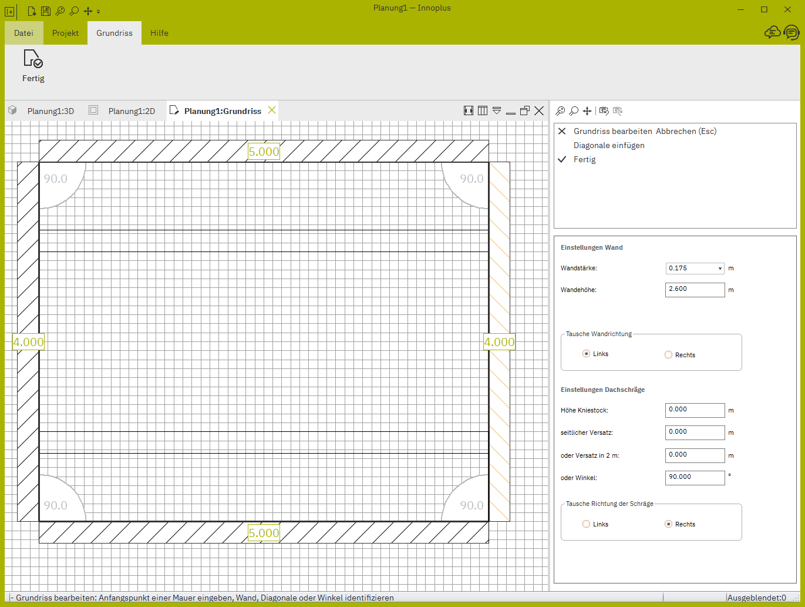Open the chat feedback icon at top right
This screenshot has height=607, width=805.
[x=791, y=32]
